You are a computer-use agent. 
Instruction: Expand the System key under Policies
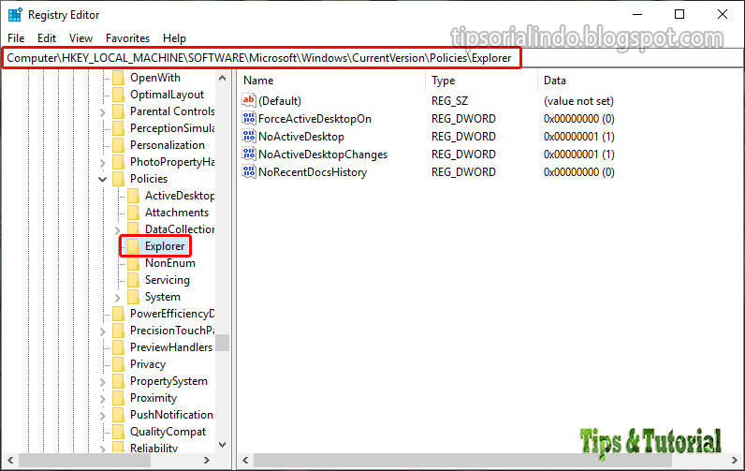[x=118, y=298]
